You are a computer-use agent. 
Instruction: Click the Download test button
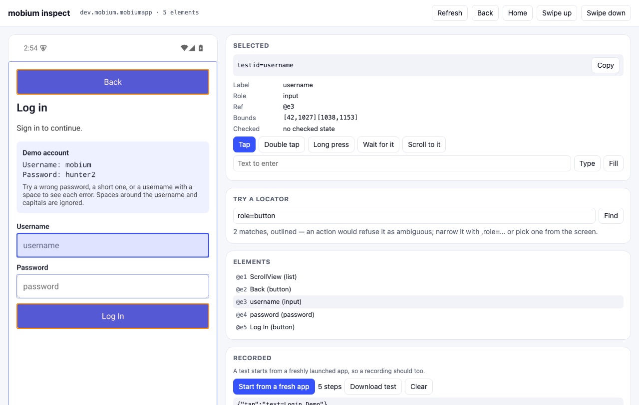373,387
